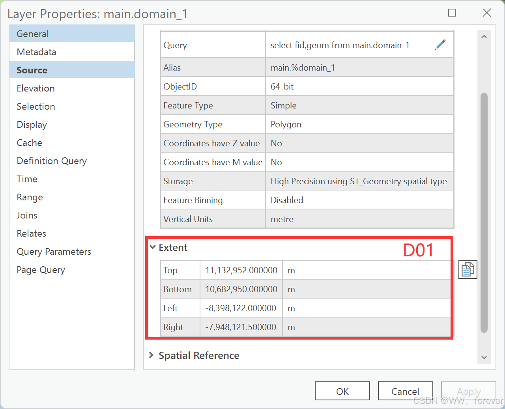The height and width of the screenshot is (409, 505).
Task: Go to the Display tab
Action: coord(72,124)
